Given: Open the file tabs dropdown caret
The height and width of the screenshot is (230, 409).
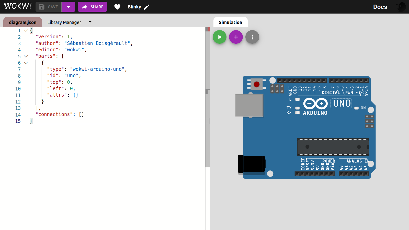Looking at the screenshot, I should pos(90,22).
